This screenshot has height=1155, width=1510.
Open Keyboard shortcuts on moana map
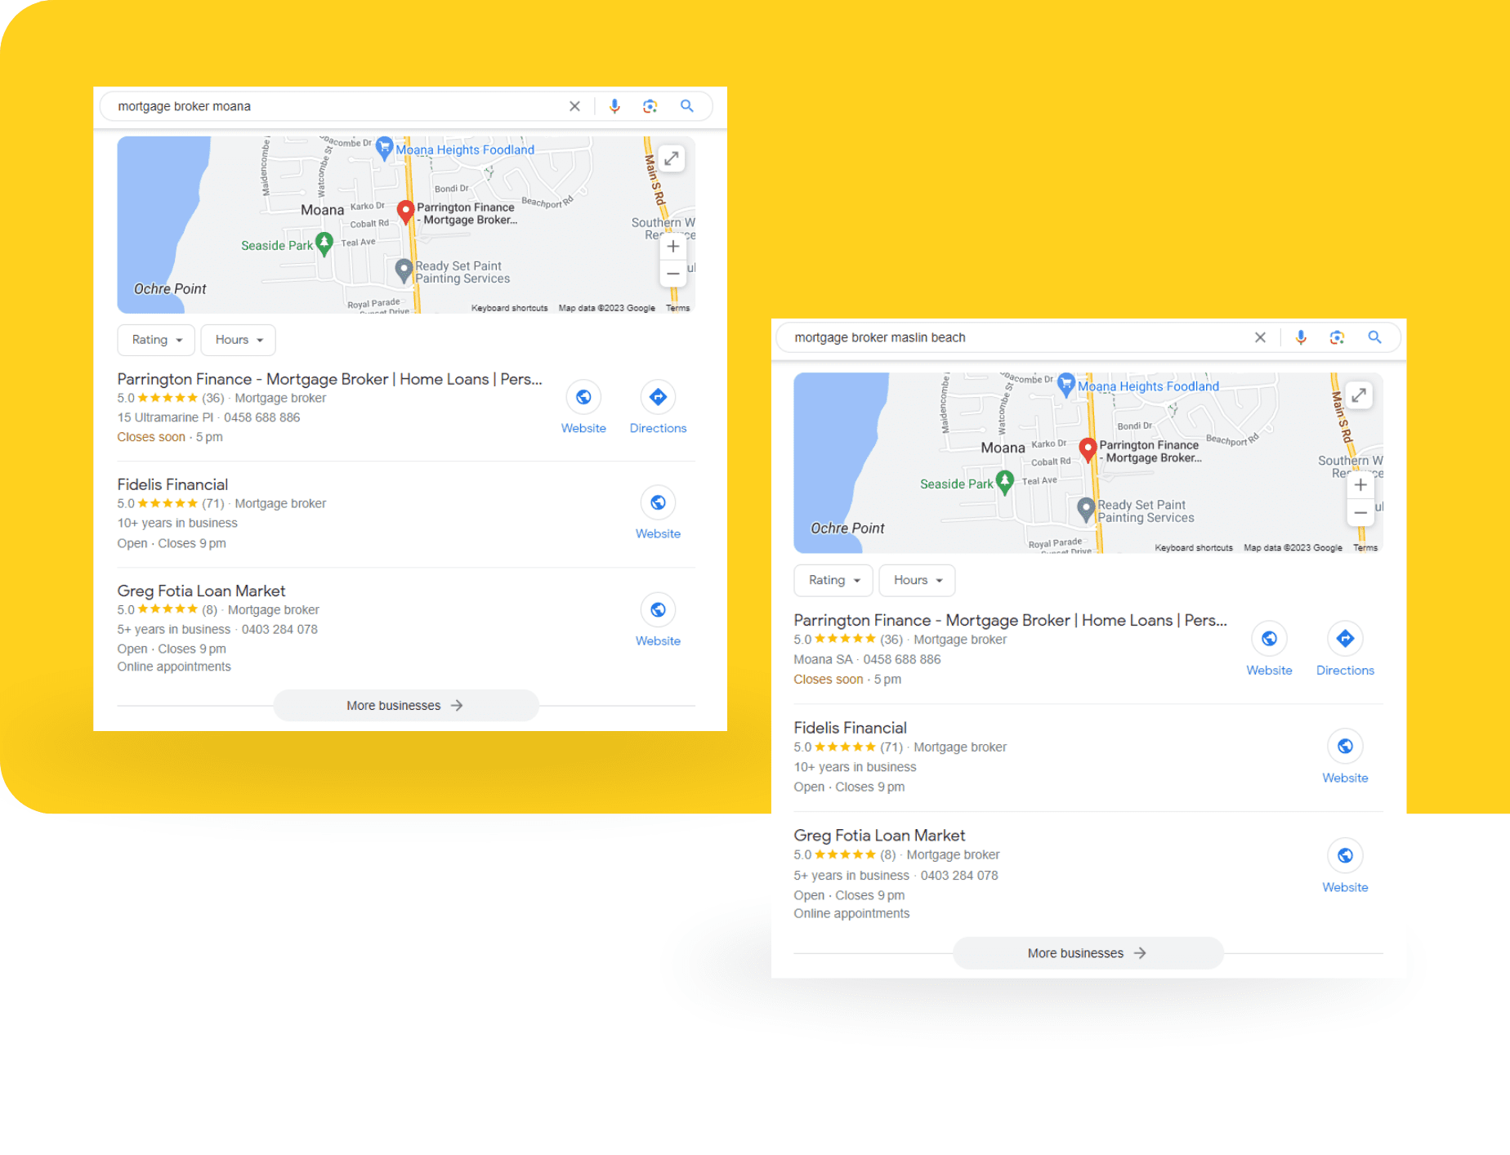tap(509, 308)
